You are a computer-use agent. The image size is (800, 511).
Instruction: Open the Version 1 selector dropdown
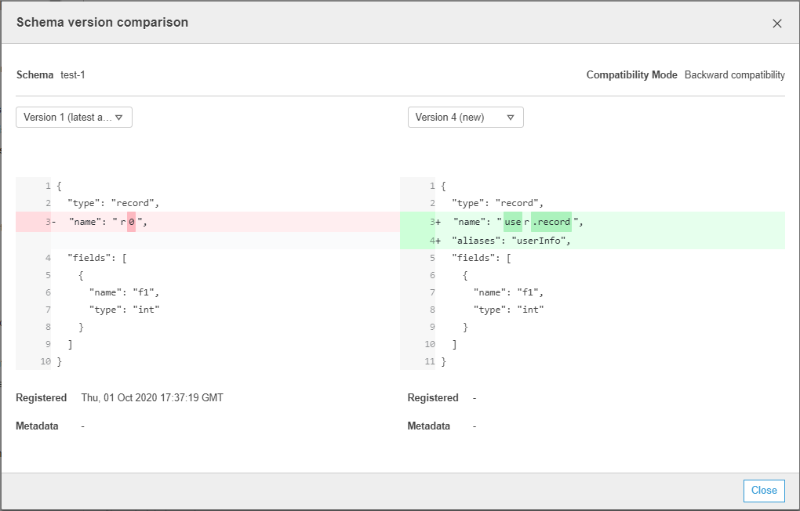[74, 118]
